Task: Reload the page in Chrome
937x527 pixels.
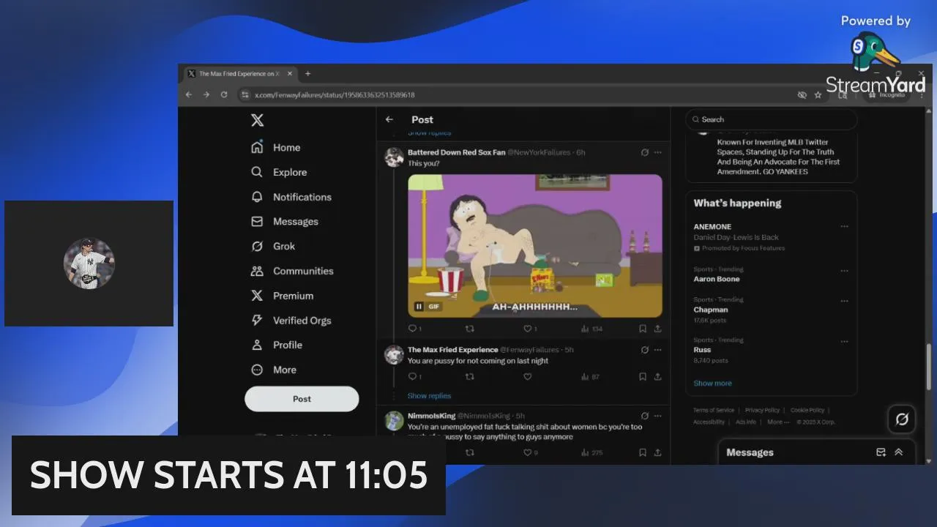Action: tap(224, 94)
